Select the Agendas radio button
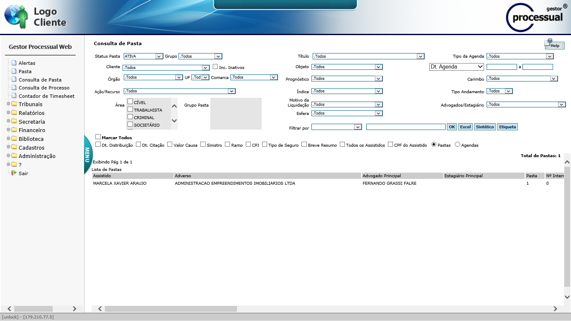Image resolution: width=571 pixels, height=321 pixels. tap(457, 145)
